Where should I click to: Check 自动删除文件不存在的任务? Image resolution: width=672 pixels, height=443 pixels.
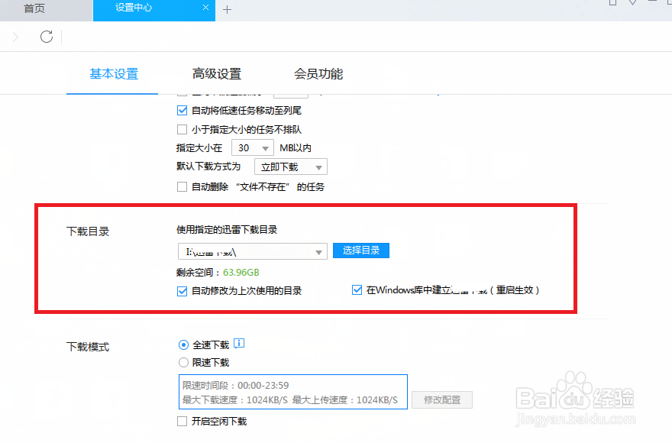pos(182,186)
